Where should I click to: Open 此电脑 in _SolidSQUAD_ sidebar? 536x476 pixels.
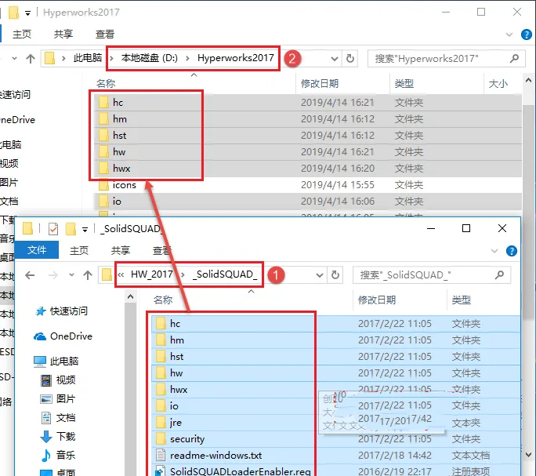(x=56, y=361)
